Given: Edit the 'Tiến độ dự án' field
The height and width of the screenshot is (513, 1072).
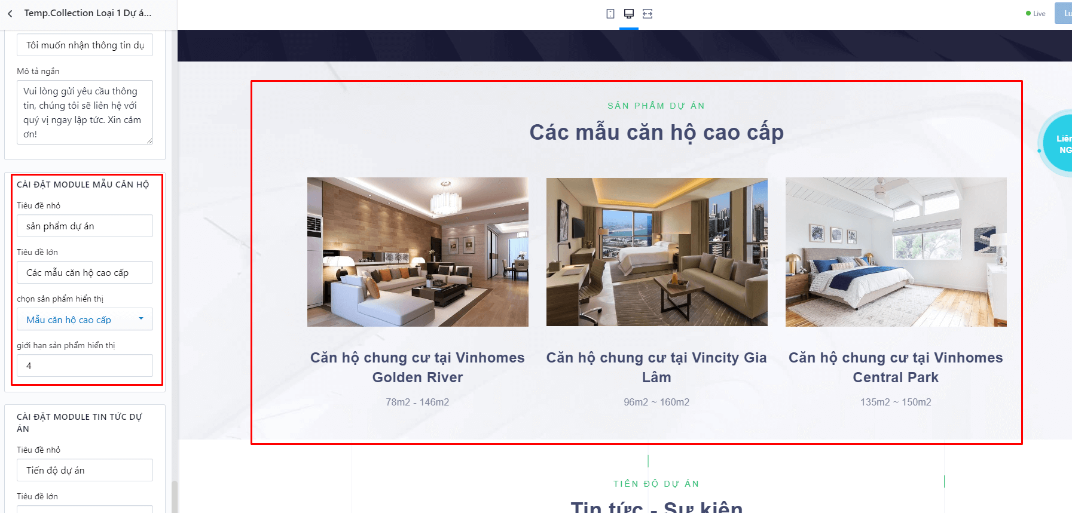Looking at the screenshot, I should [x=85, y=471].
